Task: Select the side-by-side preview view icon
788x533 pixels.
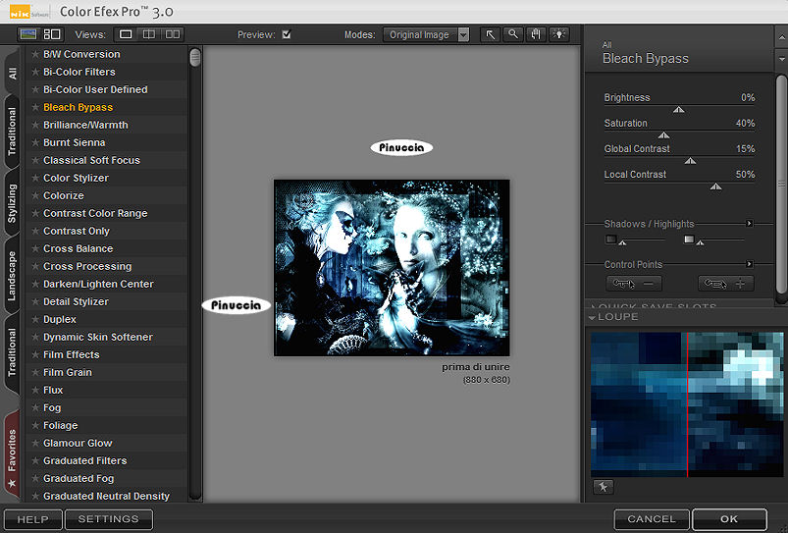Action: pos(173,34)
